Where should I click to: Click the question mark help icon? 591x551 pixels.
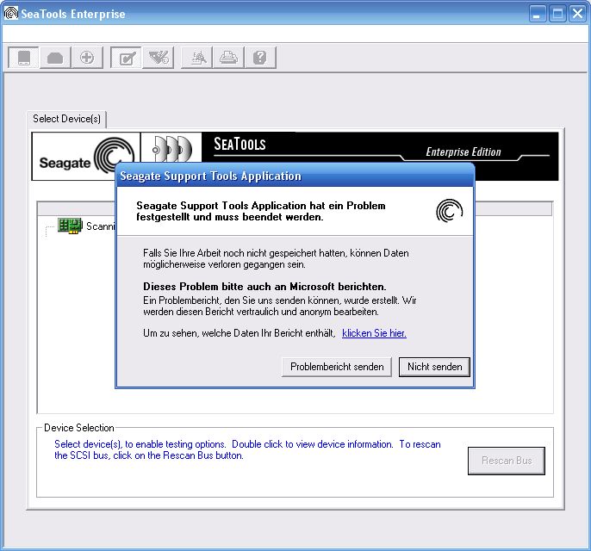pyautogui.click(x=260, y=58)
